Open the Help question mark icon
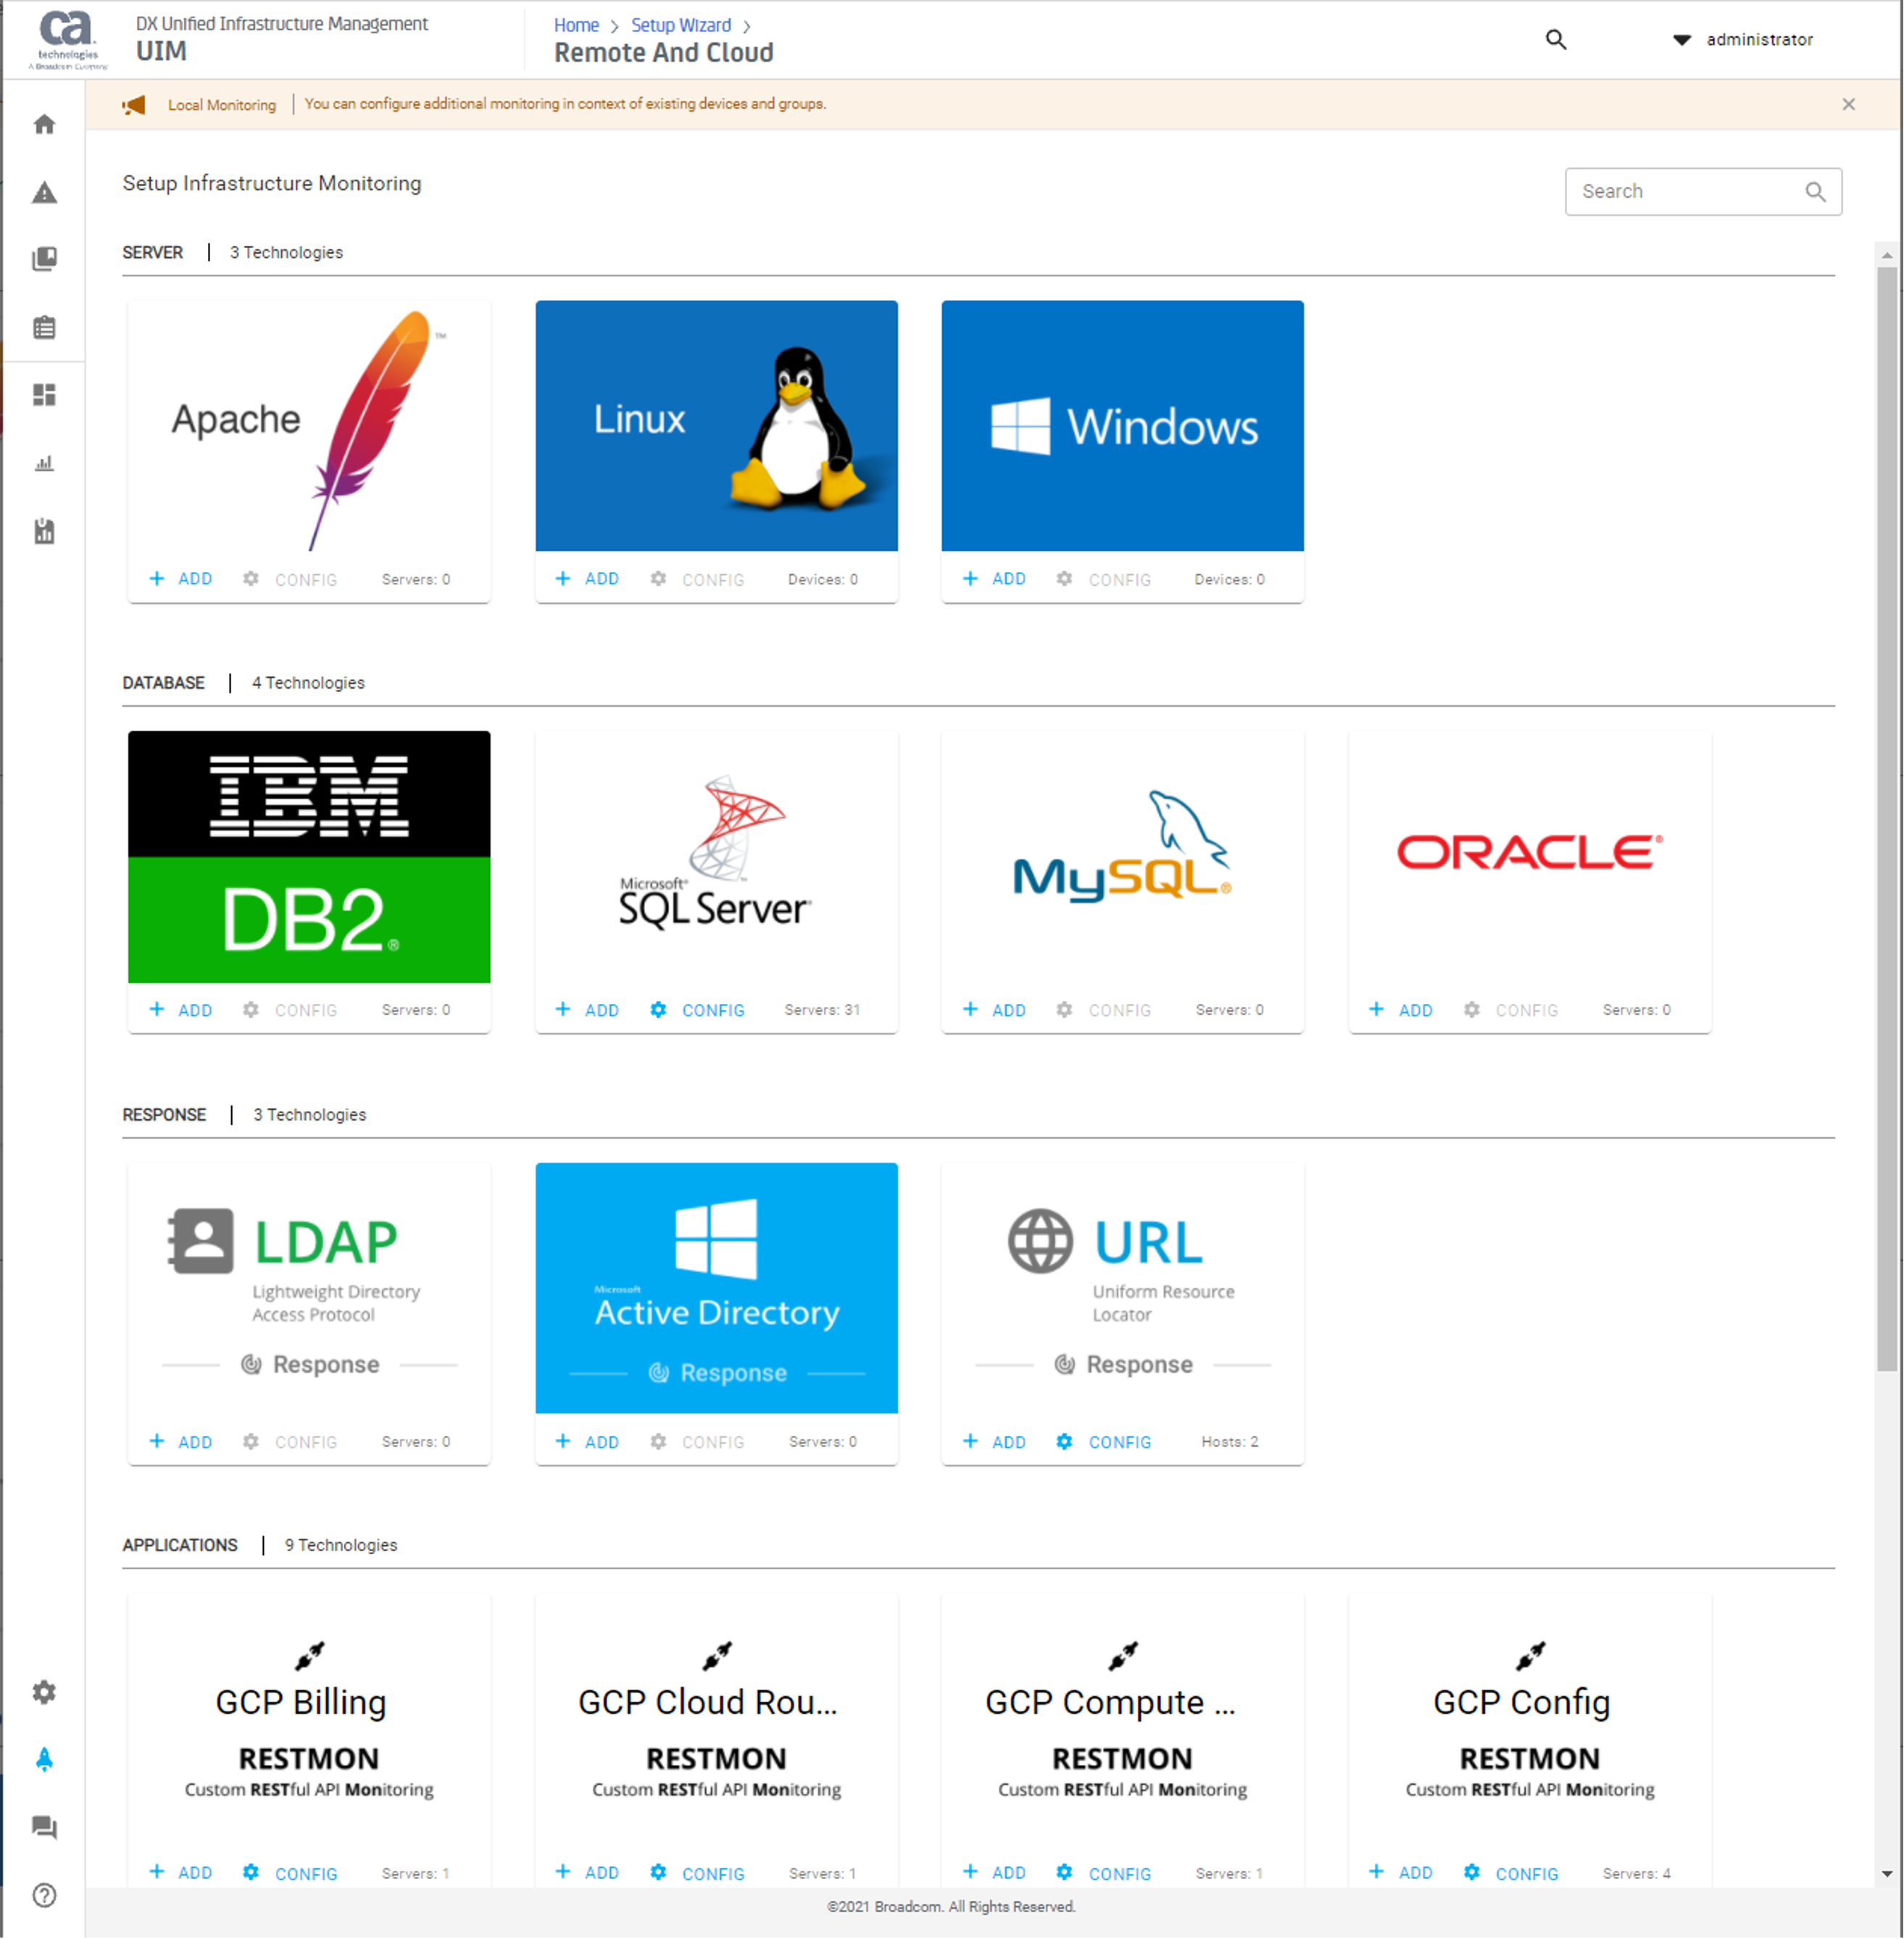The width and height of the screenshot is (1904, 1939). 44,1895
